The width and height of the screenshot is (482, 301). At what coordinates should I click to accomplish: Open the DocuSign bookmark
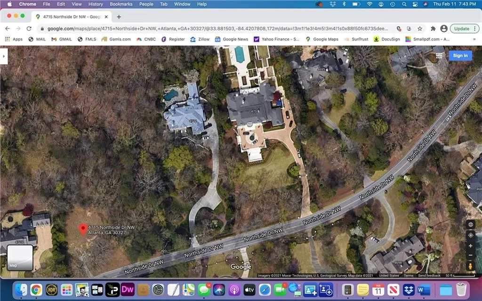point(387,39)
